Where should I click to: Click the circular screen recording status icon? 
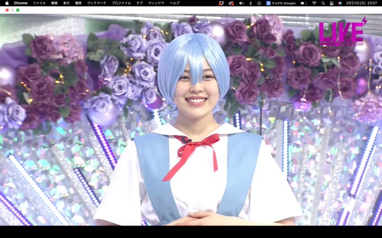259,3
